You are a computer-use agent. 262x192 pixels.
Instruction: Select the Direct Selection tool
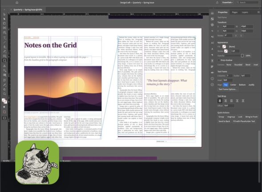click(x=4, y=19)
